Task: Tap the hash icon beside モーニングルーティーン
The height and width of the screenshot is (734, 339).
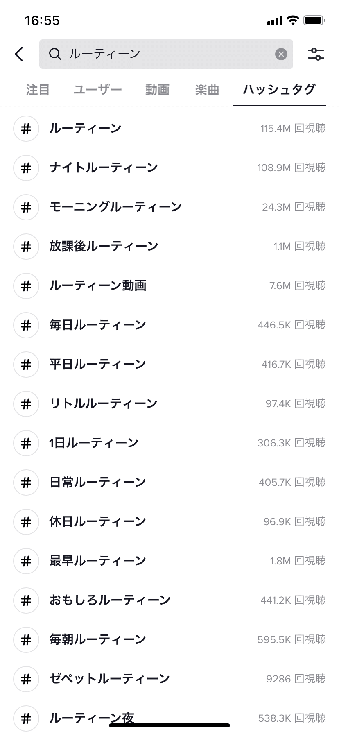Action: (26, 207)
